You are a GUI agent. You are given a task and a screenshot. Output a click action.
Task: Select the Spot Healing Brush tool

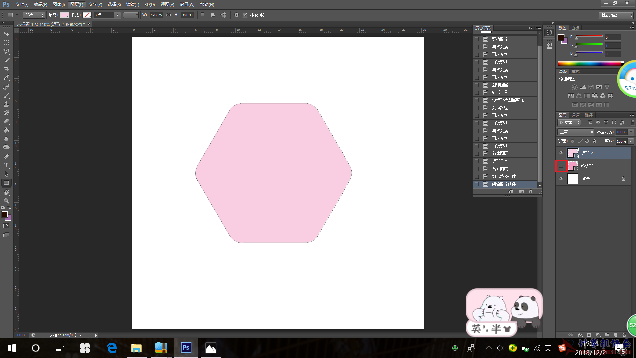6,87
